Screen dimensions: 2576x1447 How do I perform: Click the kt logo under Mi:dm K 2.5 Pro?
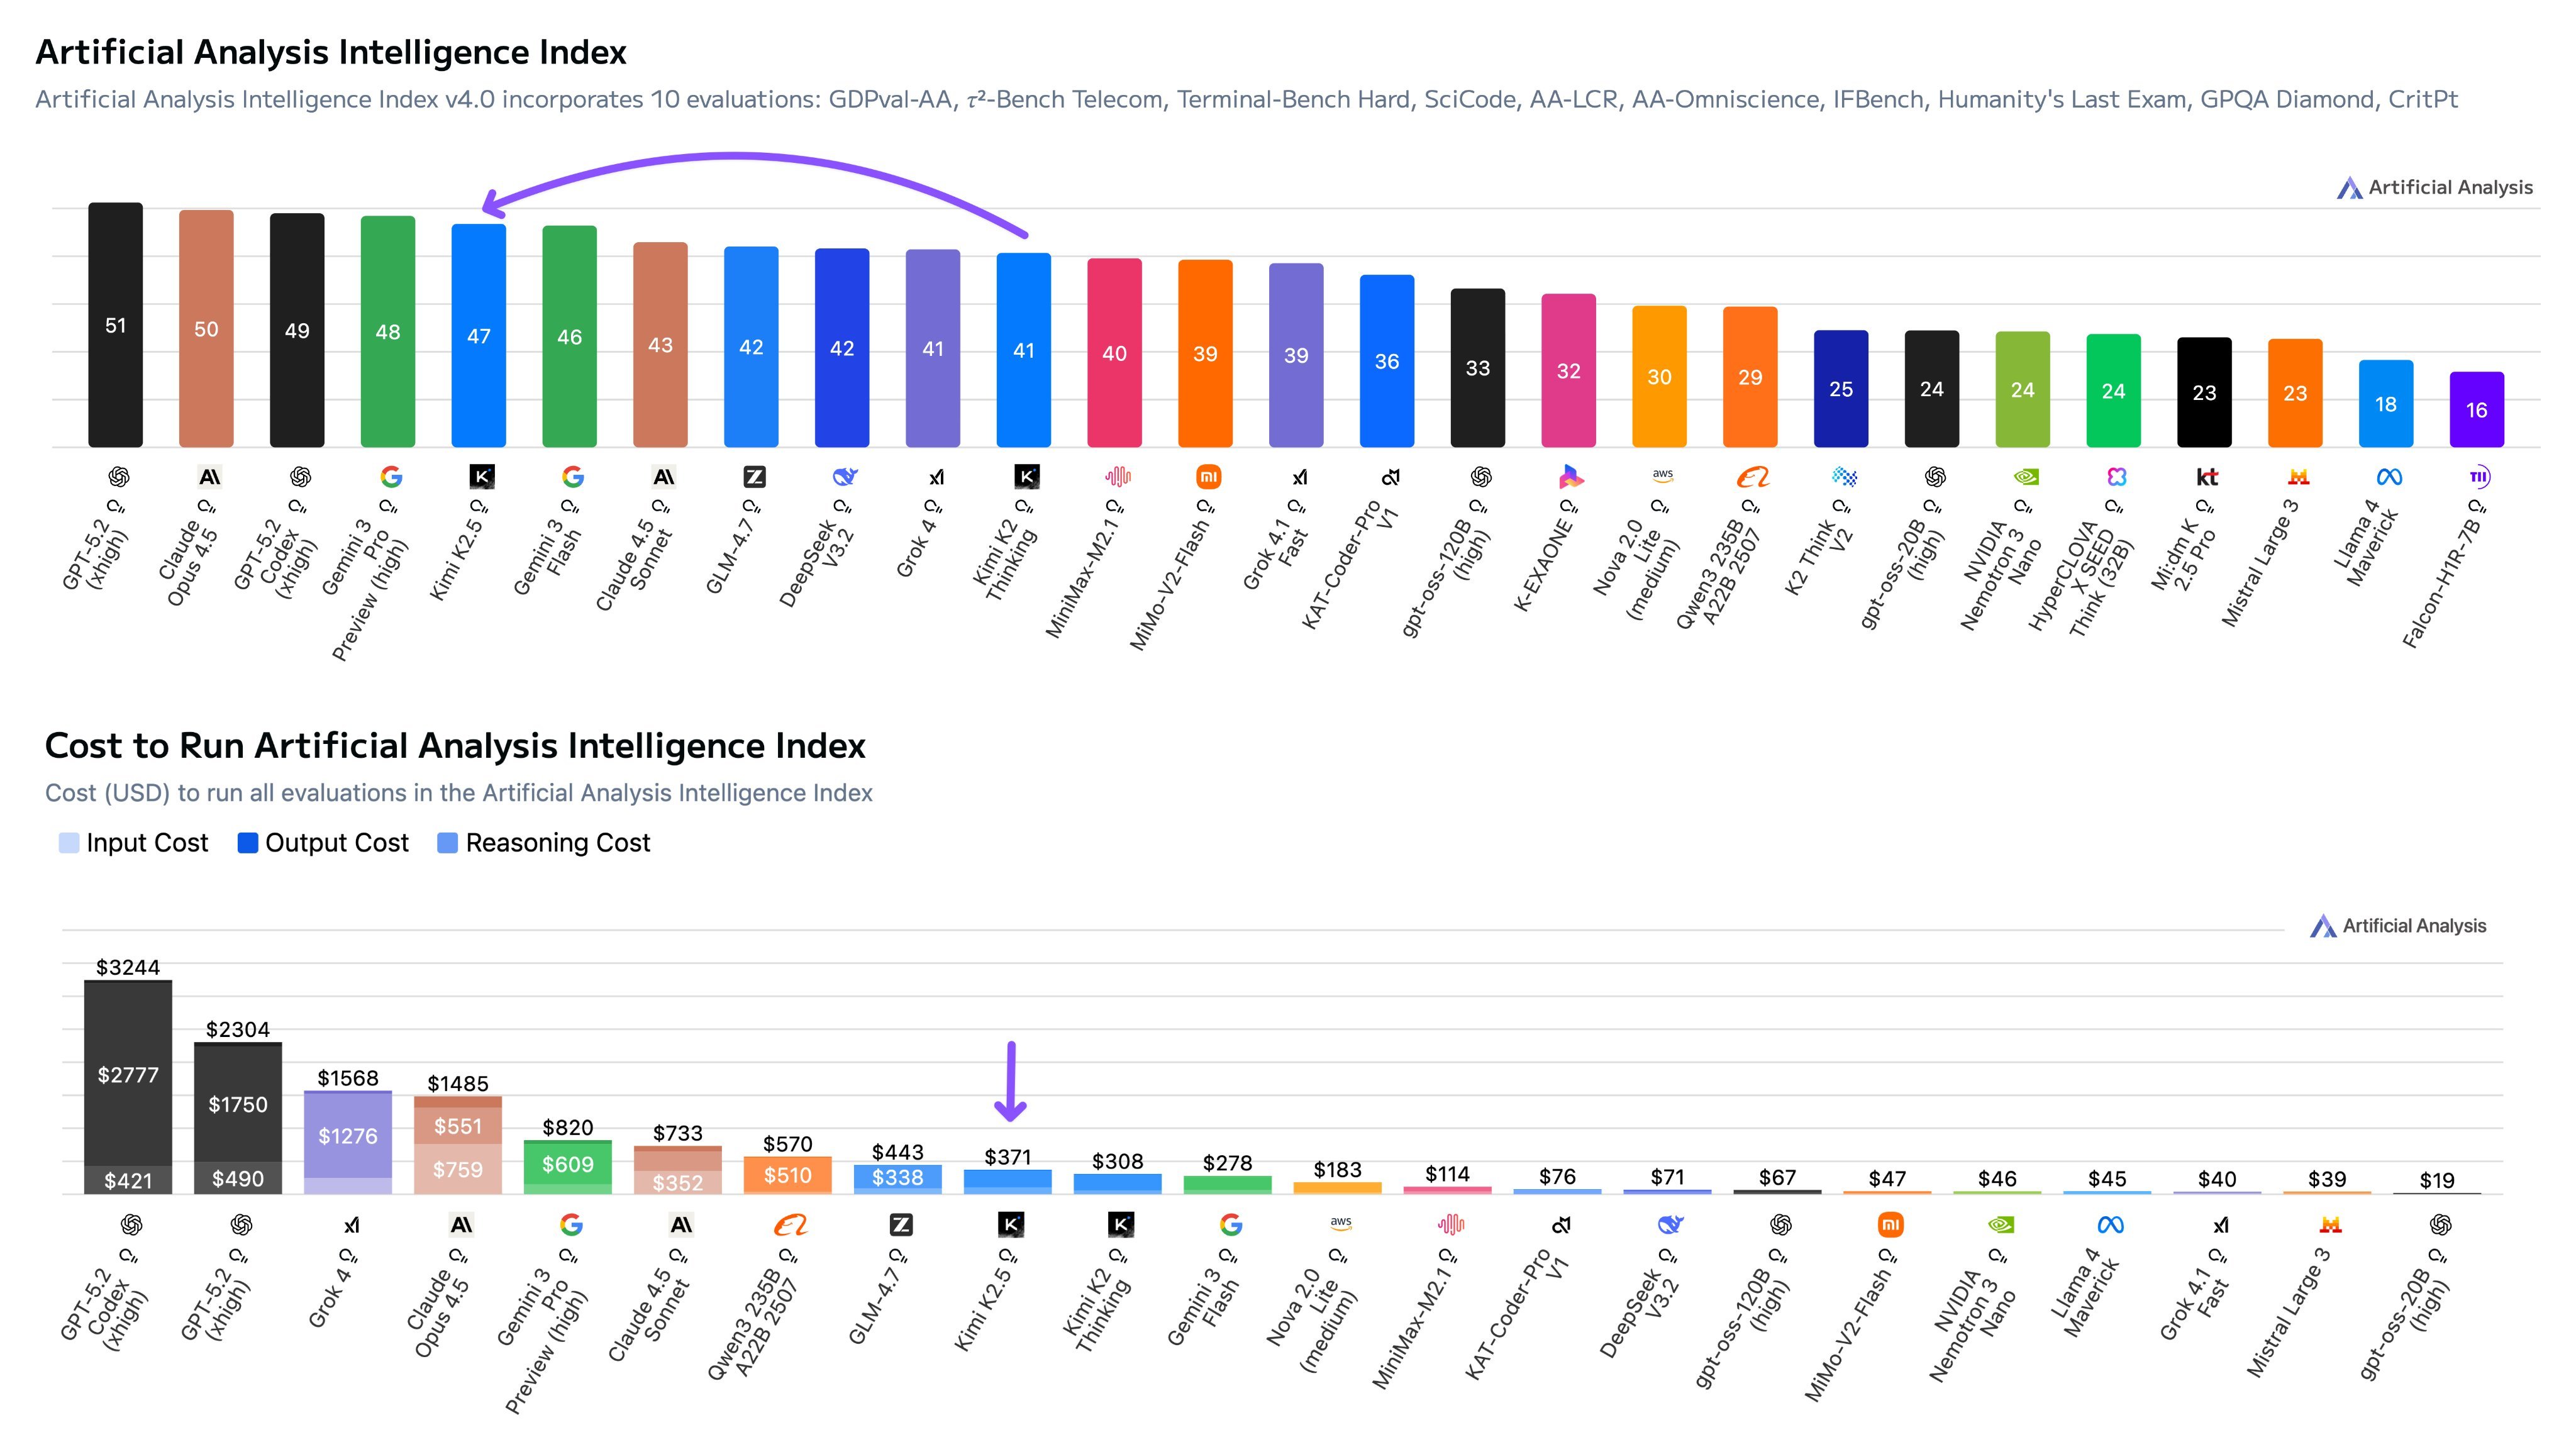click(2207, 477)
